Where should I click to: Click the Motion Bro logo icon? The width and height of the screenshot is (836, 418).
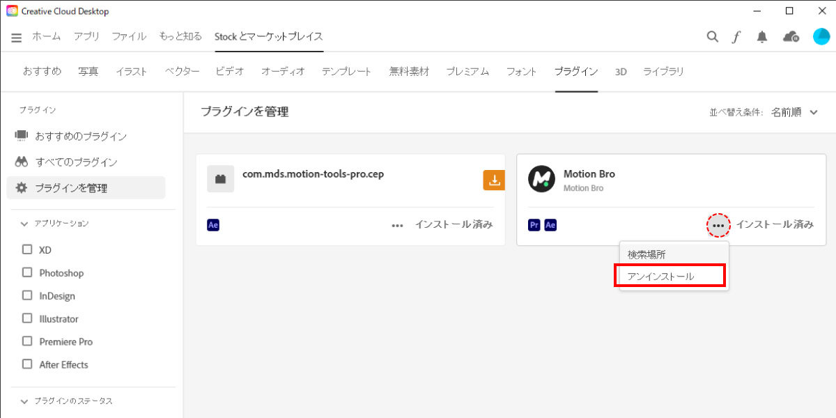click(541, 179)
